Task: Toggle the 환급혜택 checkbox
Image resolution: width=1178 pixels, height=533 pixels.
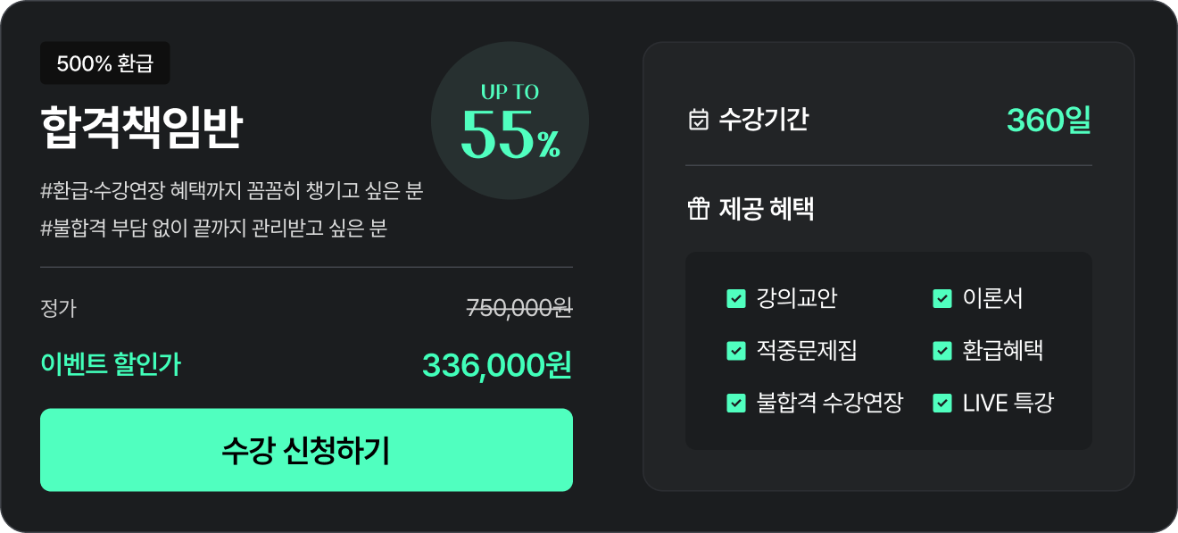Action: click(x=942, y=351)
